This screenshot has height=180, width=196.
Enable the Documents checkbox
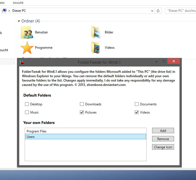point(137,104)
